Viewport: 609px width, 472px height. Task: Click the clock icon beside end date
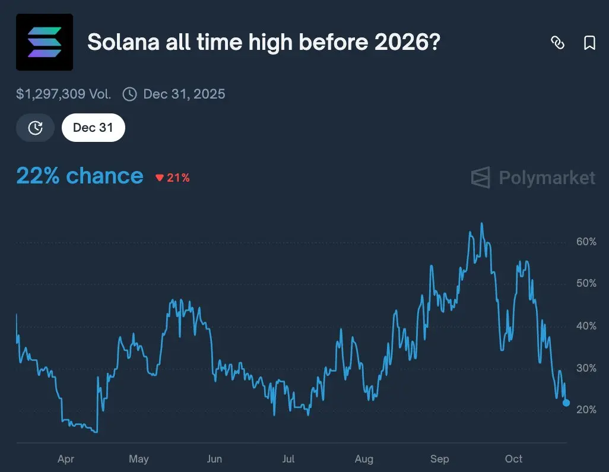pos(129,94)
